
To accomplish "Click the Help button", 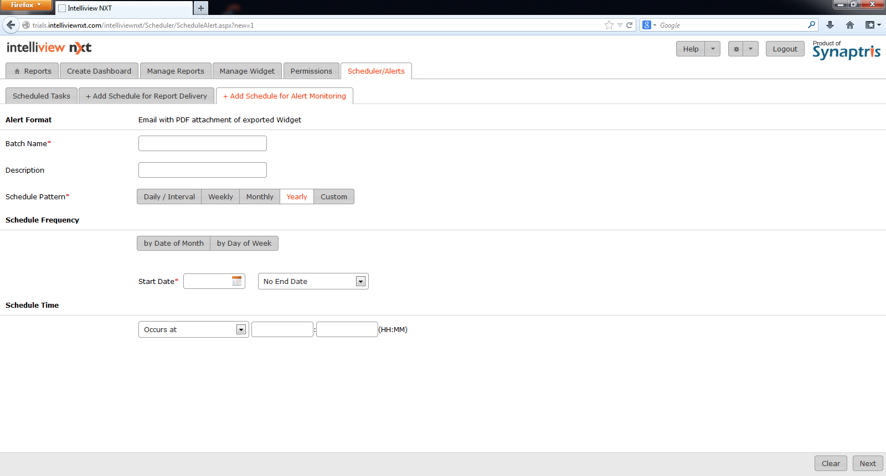I will [691, 49].
